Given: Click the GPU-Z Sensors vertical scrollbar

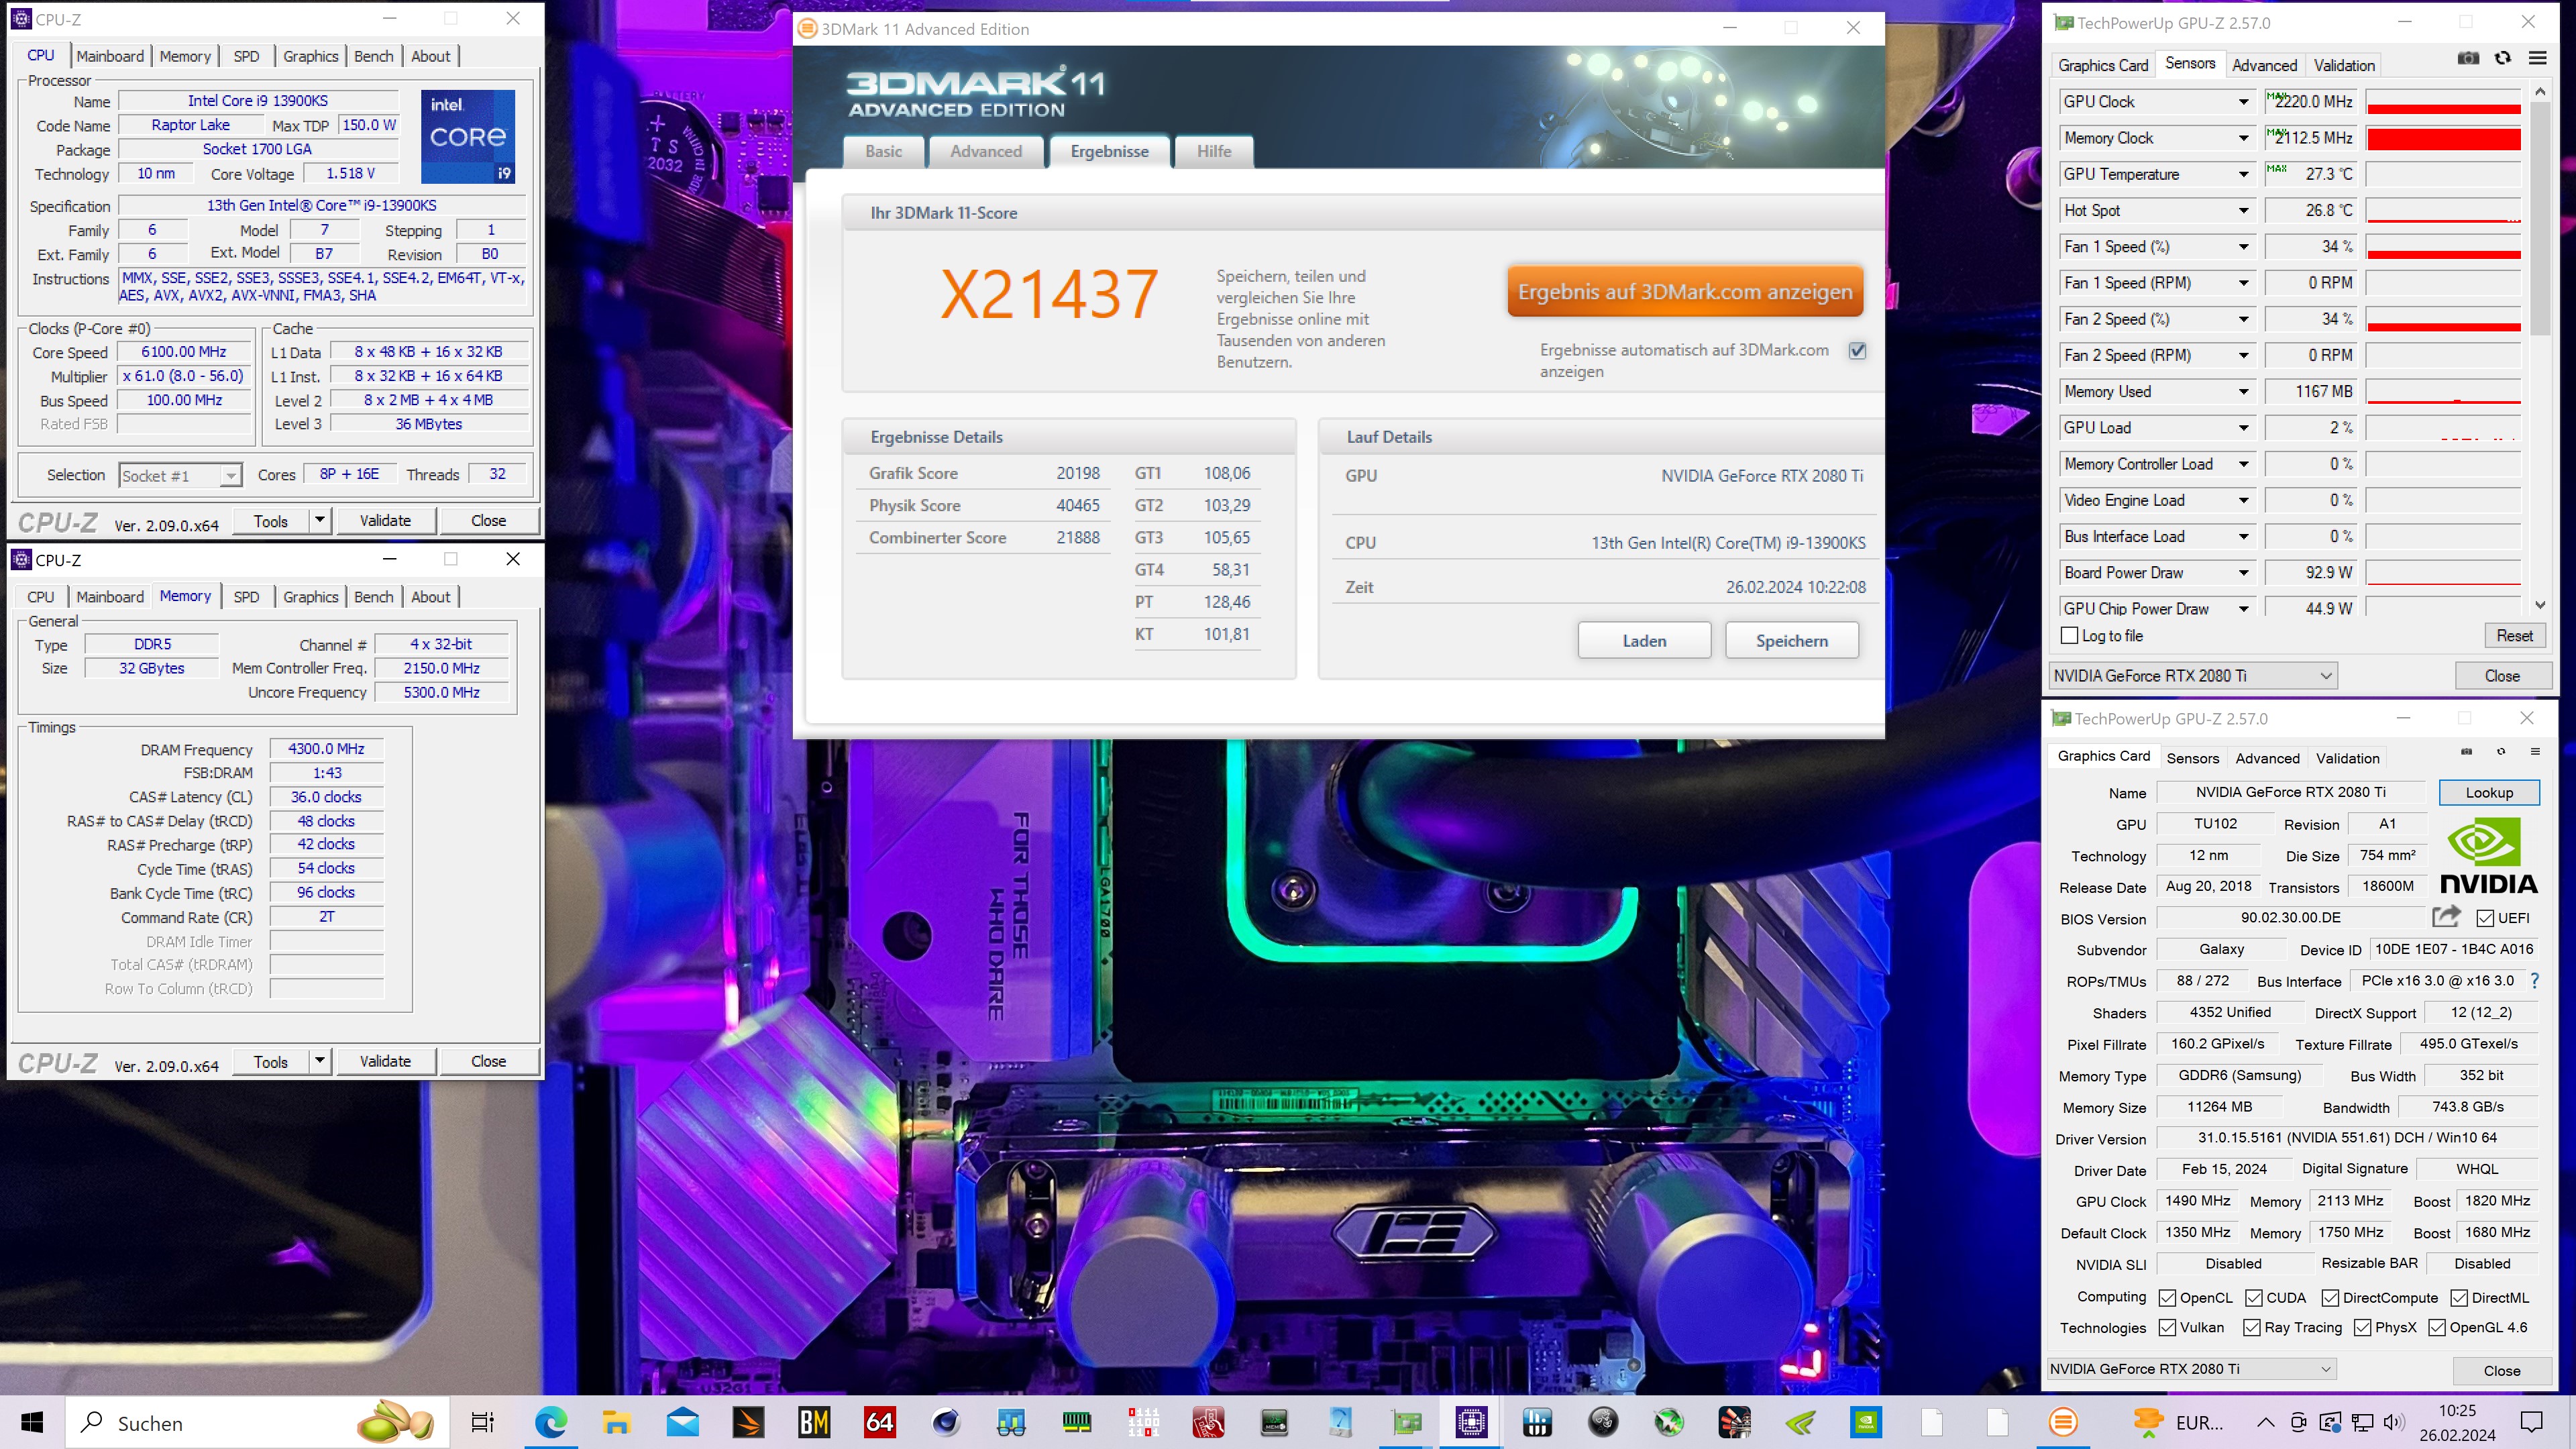Looking at the screenshot, I should [2540, 348].
